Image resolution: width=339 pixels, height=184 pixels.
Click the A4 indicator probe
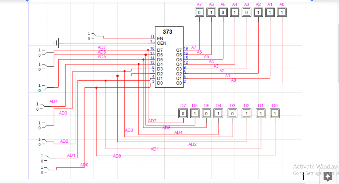[x=234, y=12]
